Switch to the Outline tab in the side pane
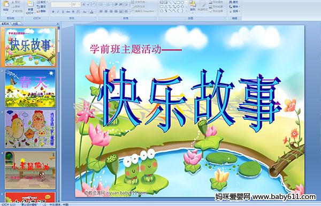321x206 pixels. pos(16,24)
